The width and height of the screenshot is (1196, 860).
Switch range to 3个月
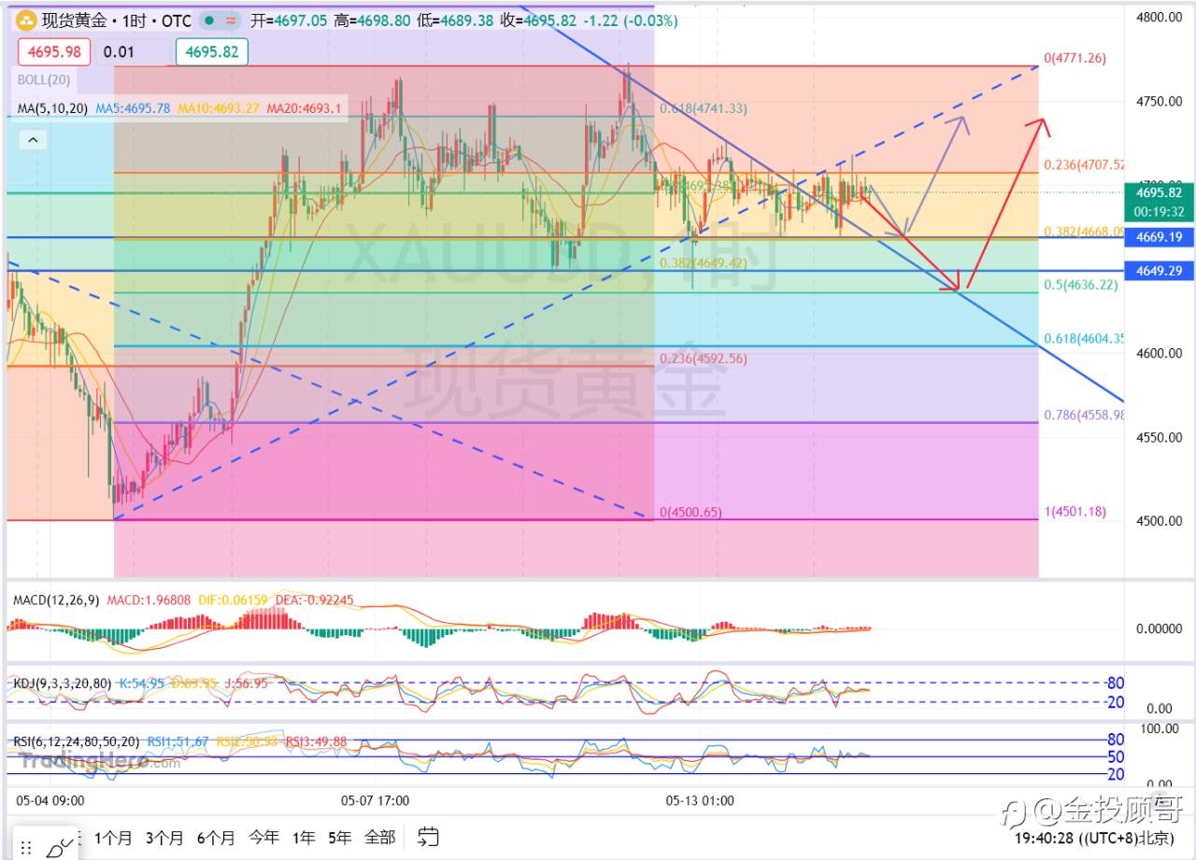pos(164,838)
